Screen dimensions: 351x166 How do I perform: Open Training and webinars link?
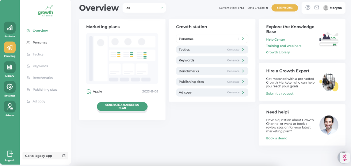coord(284,46)
